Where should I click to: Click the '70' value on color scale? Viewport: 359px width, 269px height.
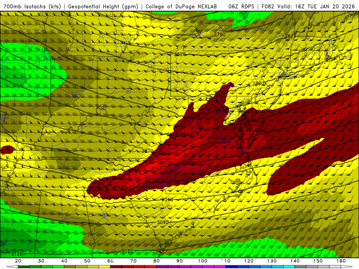133,261
